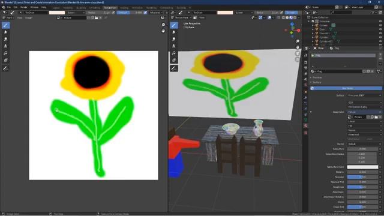Click the Blender logo icon in menu bar
Image resolution: width=384 pixels, height=216 pixels.
[4, 7]
